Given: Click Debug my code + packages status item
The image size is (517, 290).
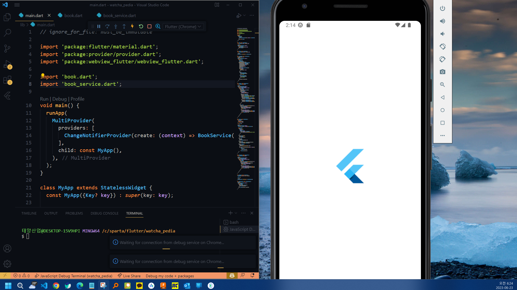Looking at the screenshot, I should coord(170,276).
